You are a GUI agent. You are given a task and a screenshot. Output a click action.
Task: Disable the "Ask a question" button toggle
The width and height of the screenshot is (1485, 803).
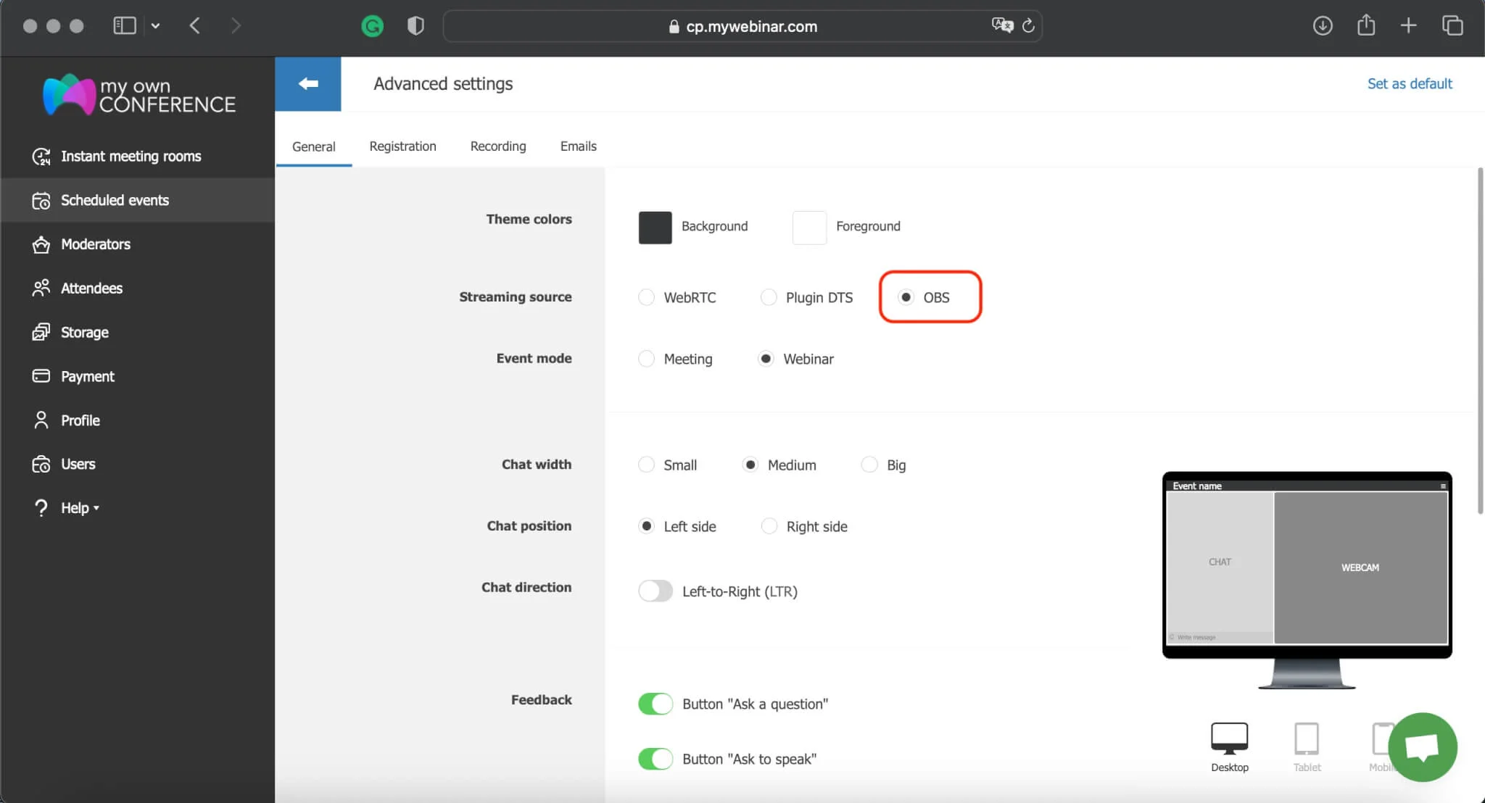655,704
